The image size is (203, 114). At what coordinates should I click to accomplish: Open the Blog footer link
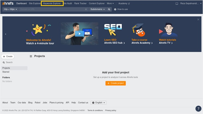(30, 103)
